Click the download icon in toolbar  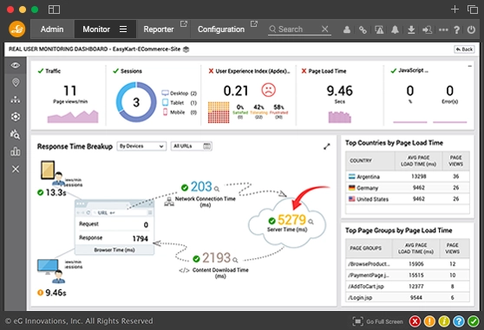click(411, 29)
